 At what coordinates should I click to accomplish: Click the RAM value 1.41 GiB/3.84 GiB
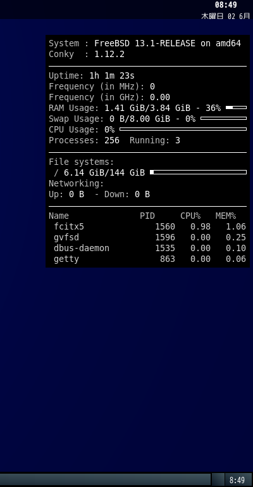point(147,108)
